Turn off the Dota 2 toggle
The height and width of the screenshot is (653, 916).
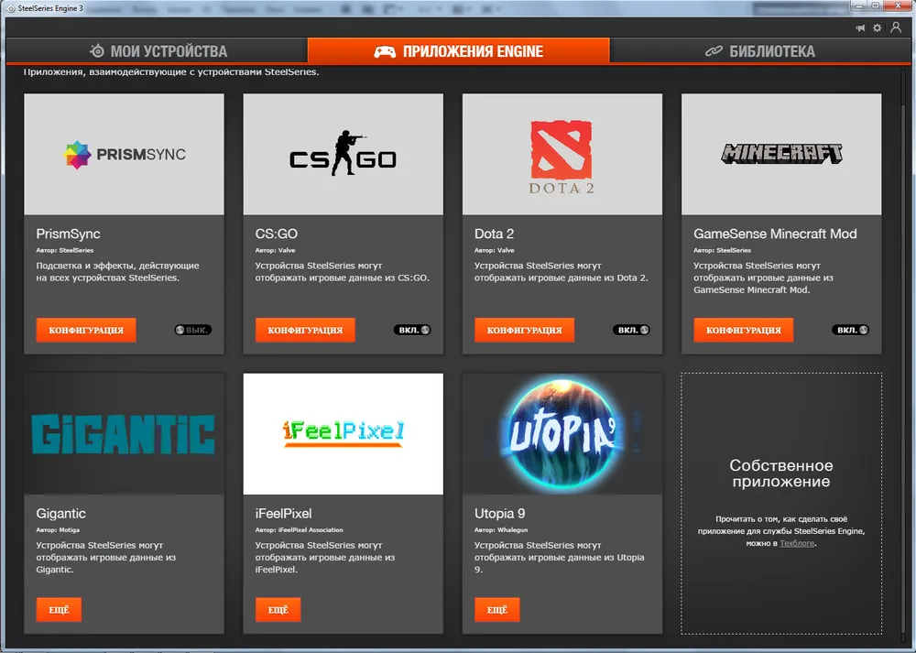(631, 330)
